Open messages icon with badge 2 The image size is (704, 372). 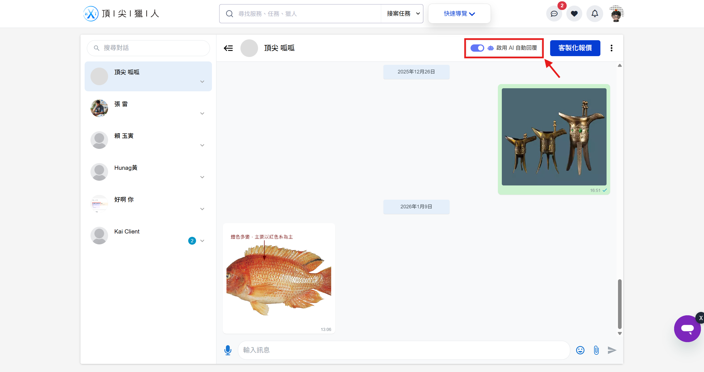coord(554,14)
